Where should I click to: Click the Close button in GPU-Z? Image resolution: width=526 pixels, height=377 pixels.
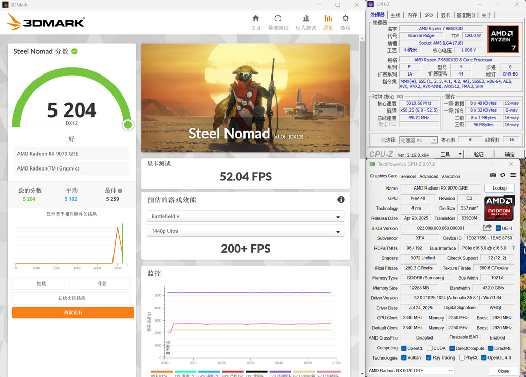click(x=503, y=371)
